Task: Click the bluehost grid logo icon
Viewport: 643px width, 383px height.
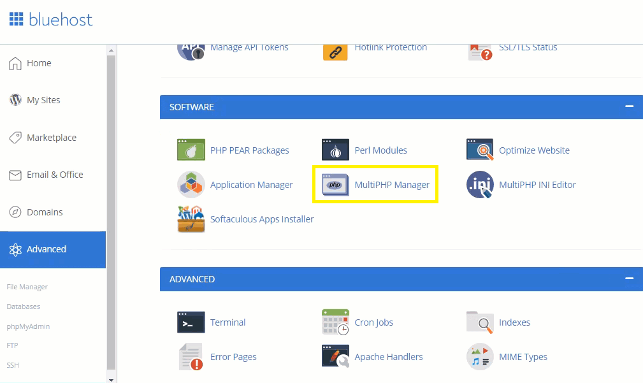Action: (x=17, y=19)
